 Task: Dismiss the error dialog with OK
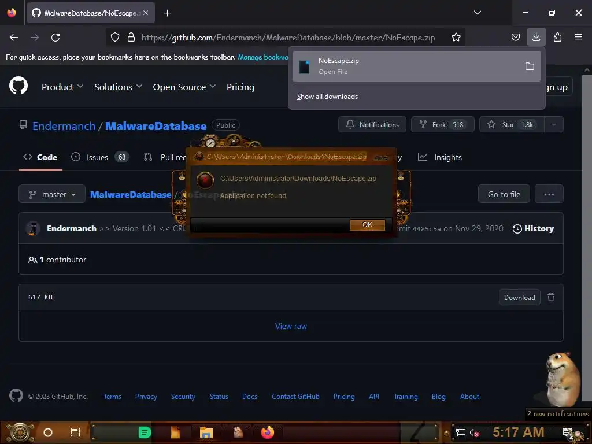click(x=367, y=225)
